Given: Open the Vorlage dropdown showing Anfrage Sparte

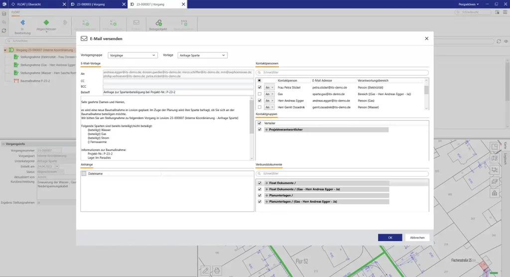Looking at the screenshot, I should [x=202, y=55].
